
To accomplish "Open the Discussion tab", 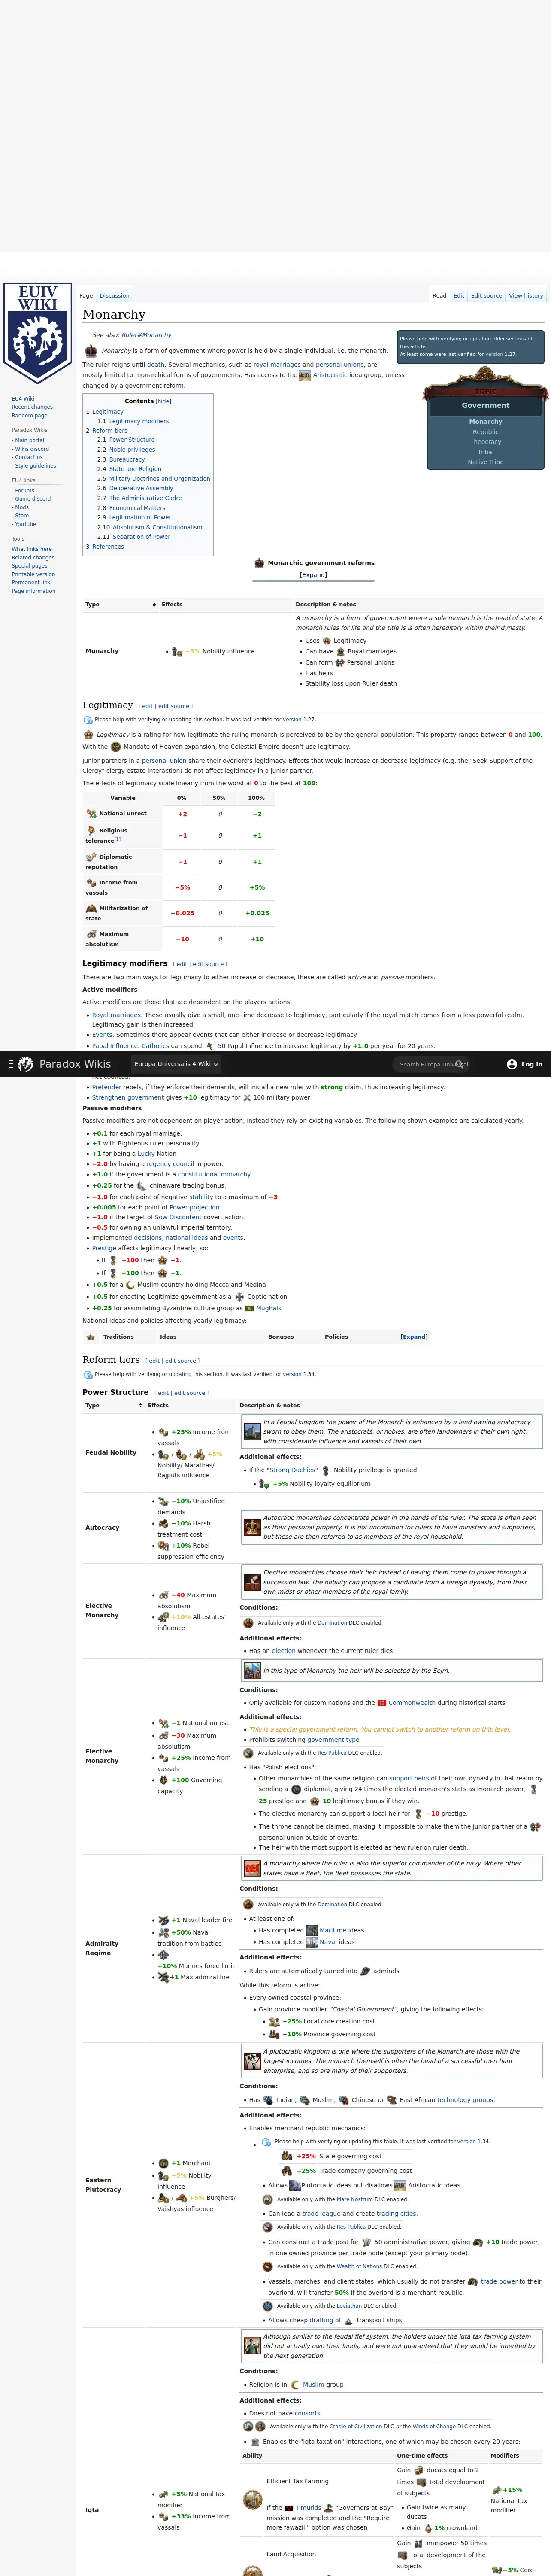I will 114,296.
